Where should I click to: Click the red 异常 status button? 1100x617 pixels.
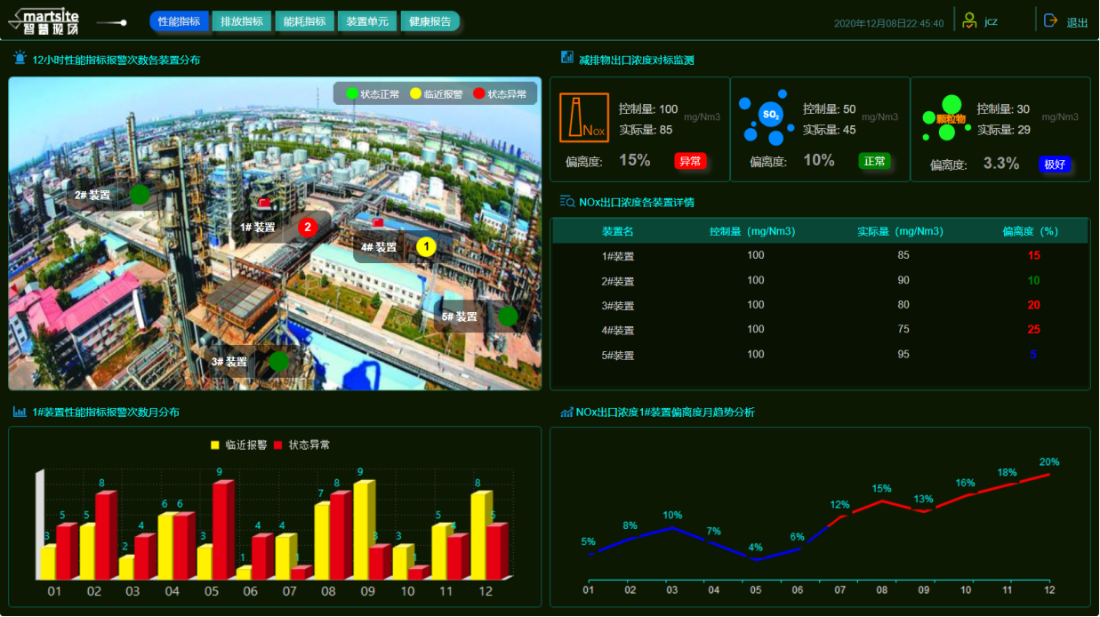point(689,161)
